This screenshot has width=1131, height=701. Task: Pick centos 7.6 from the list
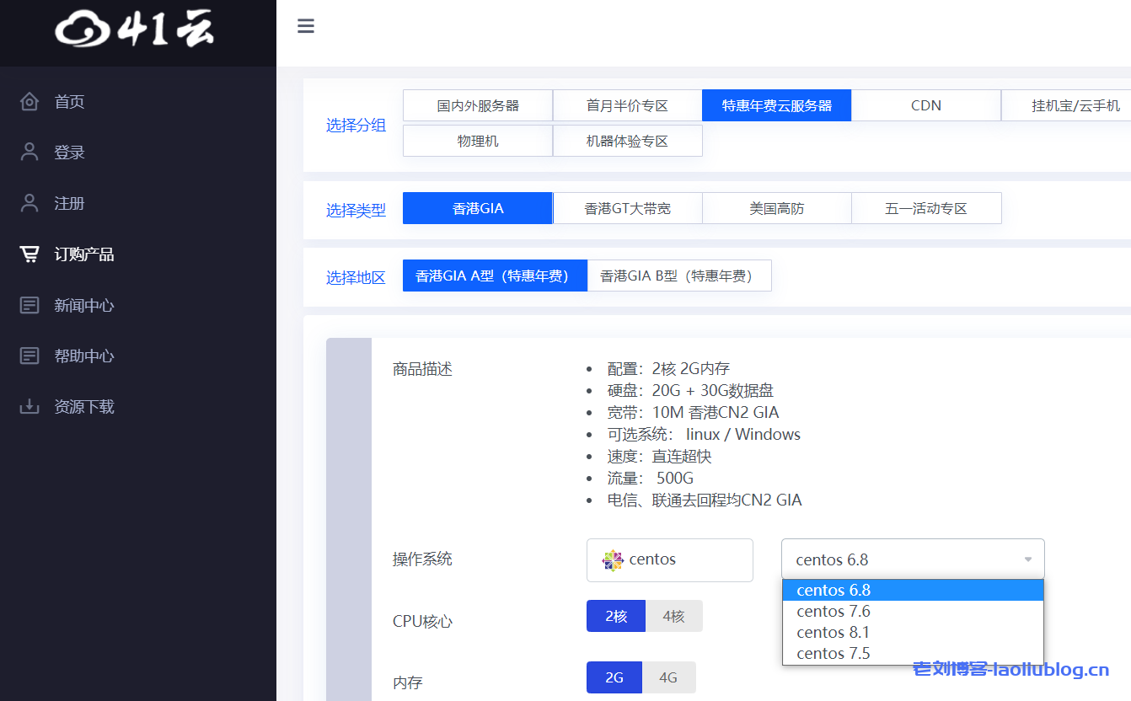913,611
